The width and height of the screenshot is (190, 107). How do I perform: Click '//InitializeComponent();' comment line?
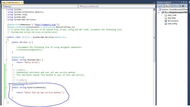pyautogui.click(x=30, y=50)
